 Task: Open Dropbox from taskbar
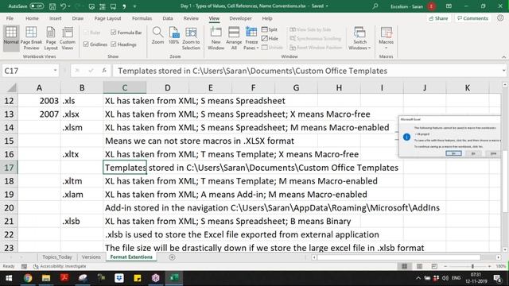click(119, 278)
